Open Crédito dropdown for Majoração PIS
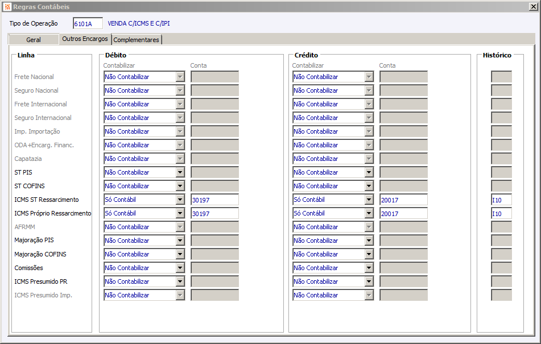 click(x=369, y=241)
